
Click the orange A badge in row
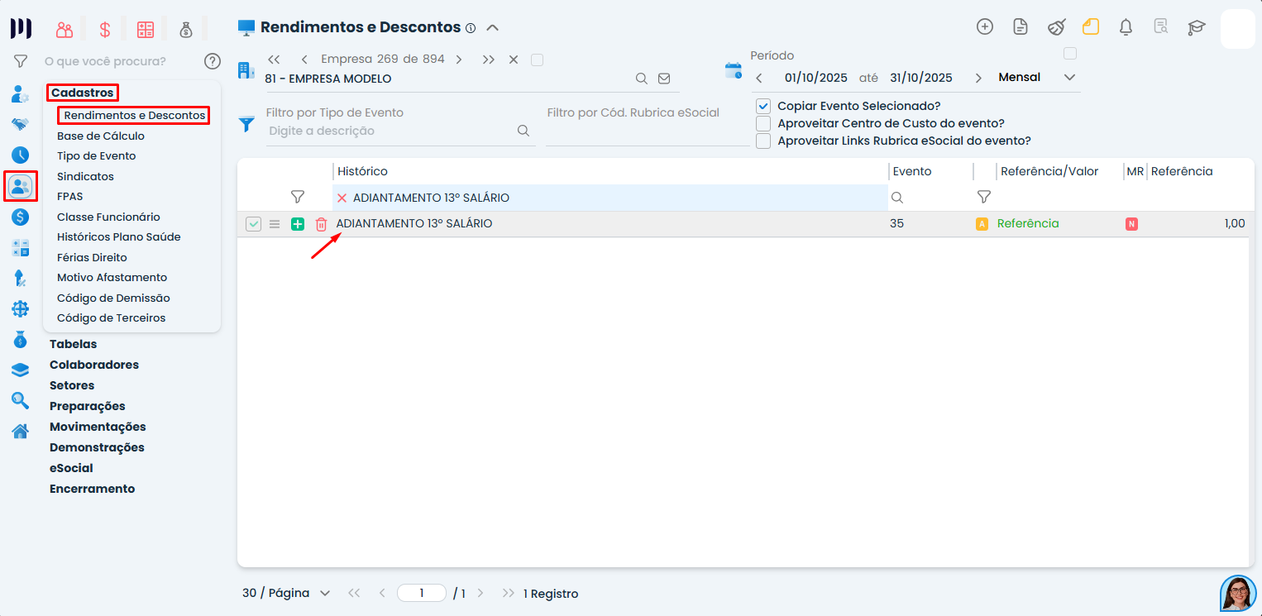click(x=982, y=224)
